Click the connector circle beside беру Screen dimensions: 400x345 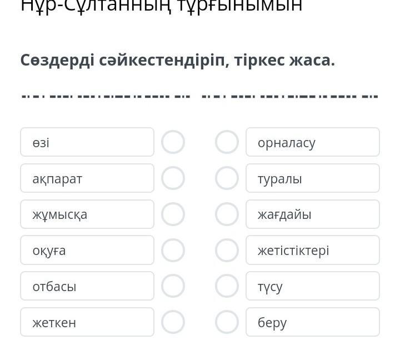[x=227, y=322]
